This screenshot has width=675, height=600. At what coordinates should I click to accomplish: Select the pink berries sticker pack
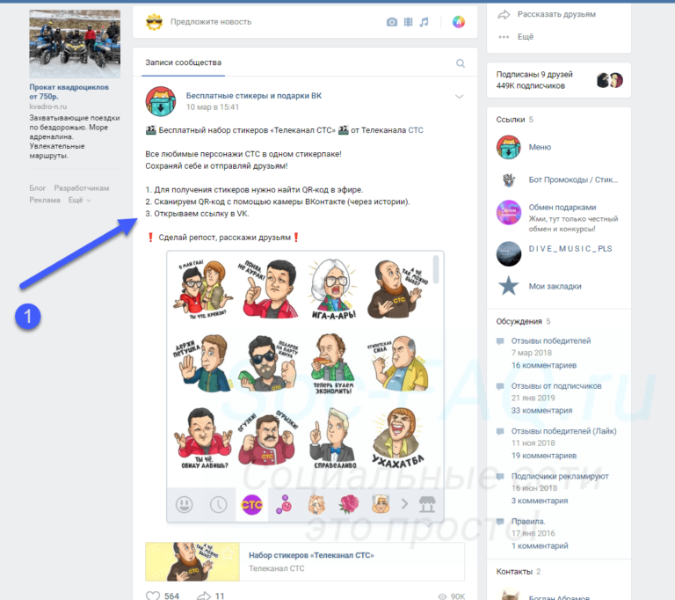pos(284,504)
